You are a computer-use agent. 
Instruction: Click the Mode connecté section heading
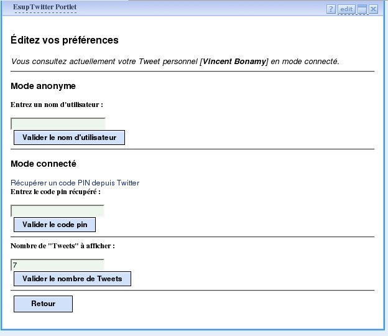44,164
